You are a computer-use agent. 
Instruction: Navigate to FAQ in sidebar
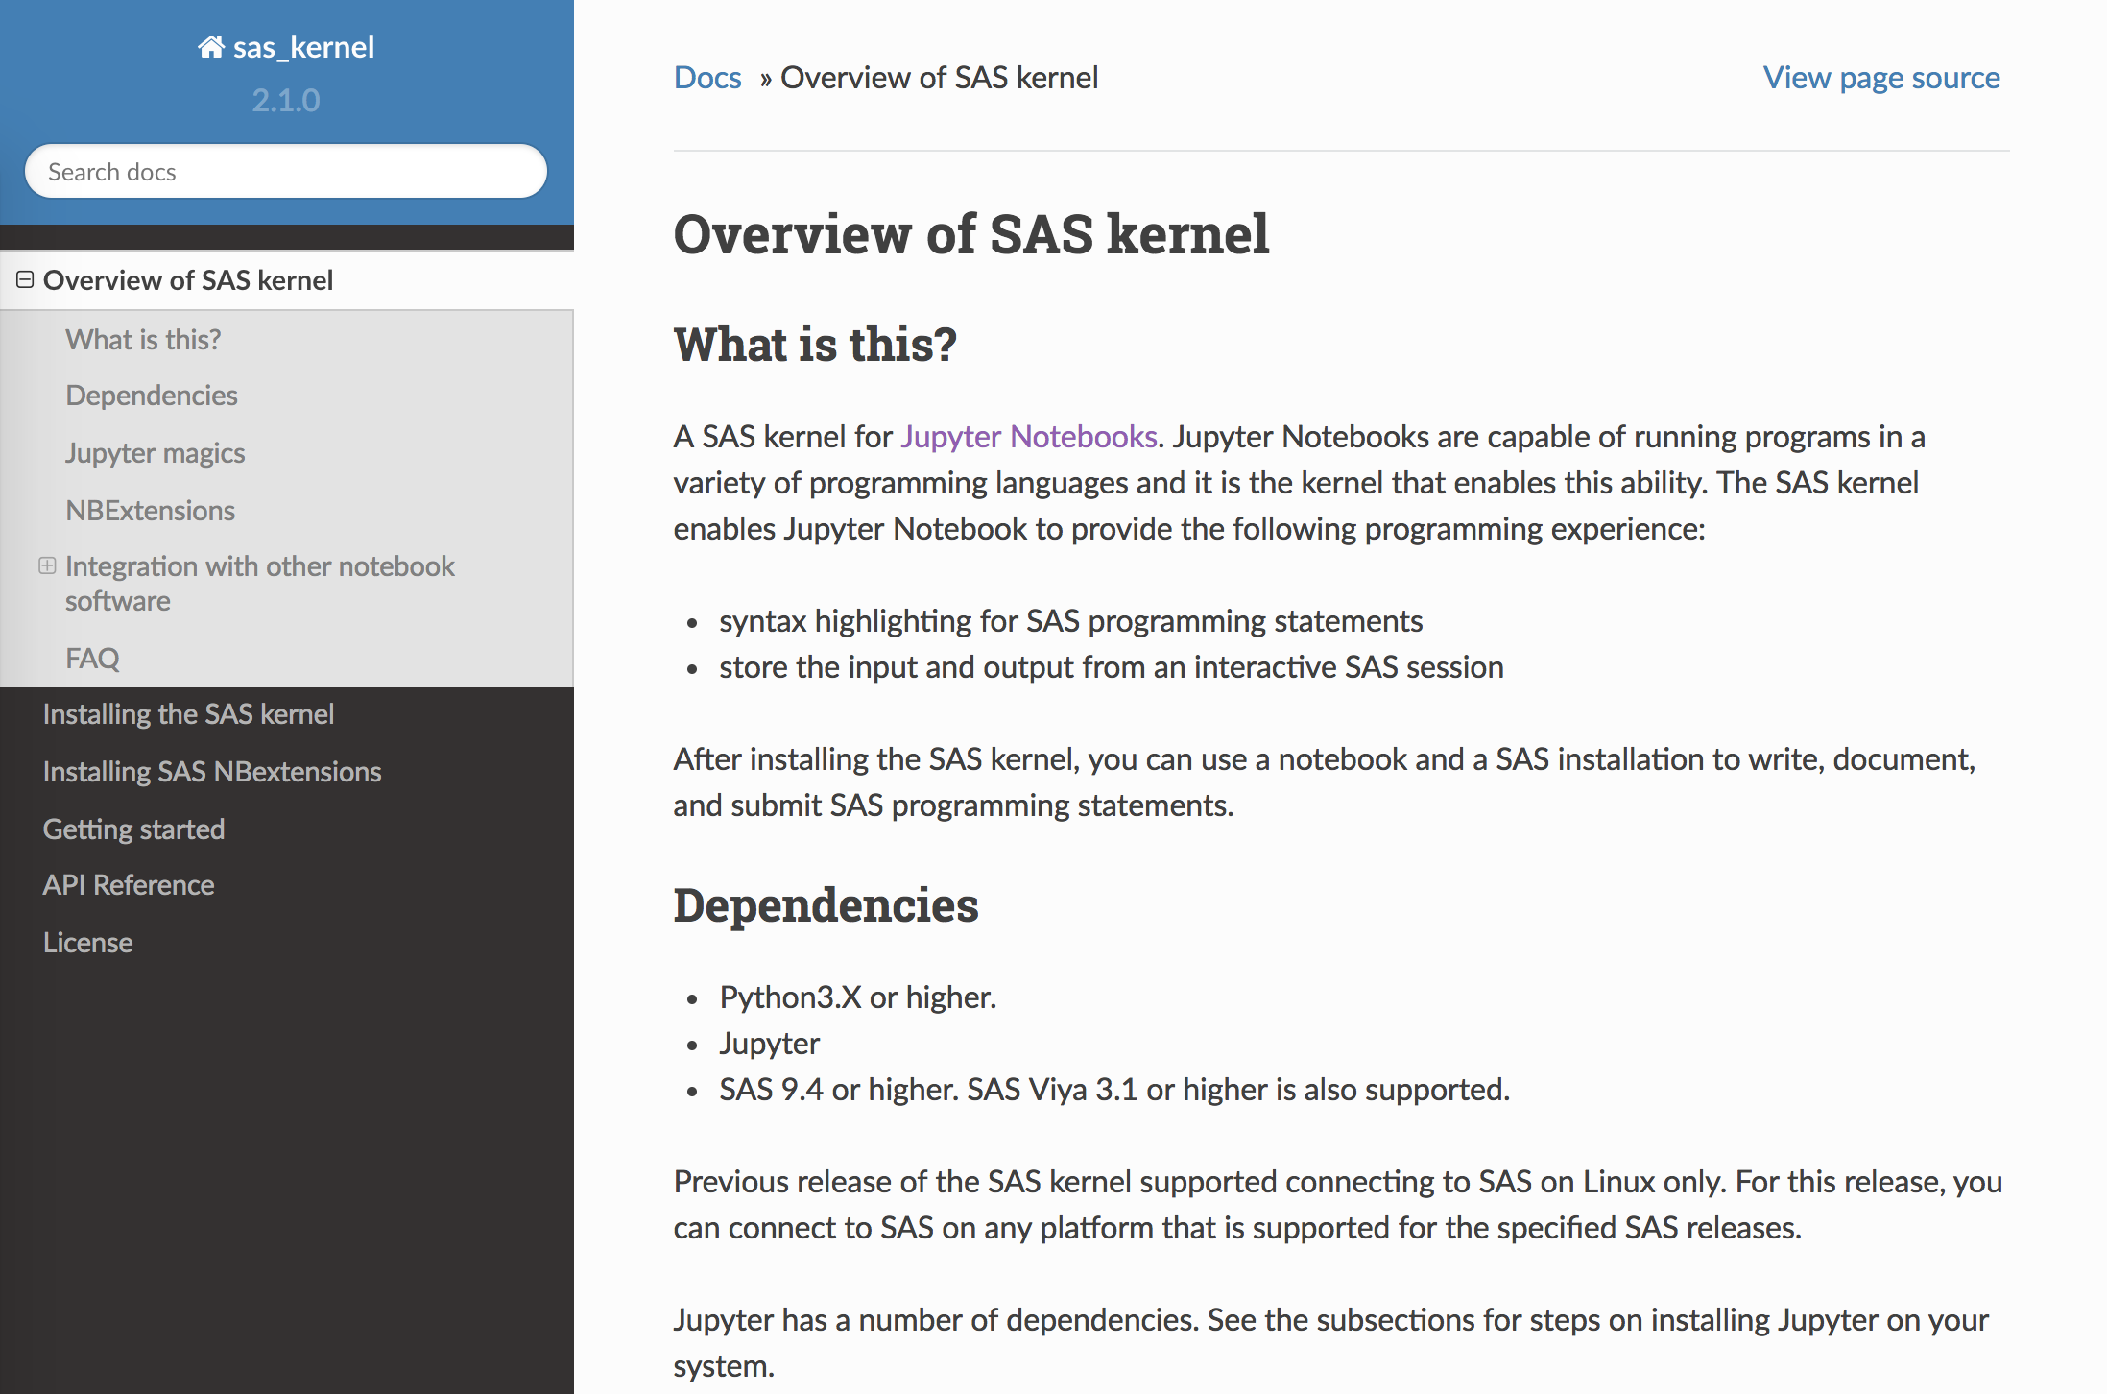[x=93, y=659]
